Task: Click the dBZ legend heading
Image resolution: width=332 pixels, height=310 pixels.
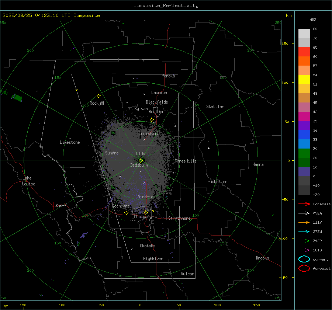Action: click(313, 20)
